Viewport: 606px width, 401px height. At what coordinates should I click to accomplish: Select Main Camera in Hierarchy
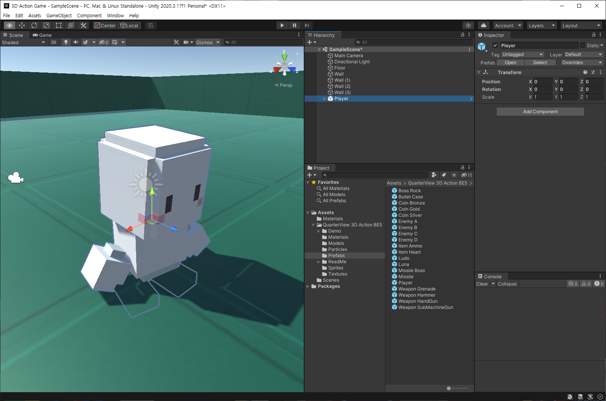tap(349, 56)
